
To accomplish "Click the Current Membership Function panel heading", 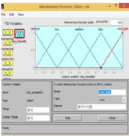I will [83, 85].
